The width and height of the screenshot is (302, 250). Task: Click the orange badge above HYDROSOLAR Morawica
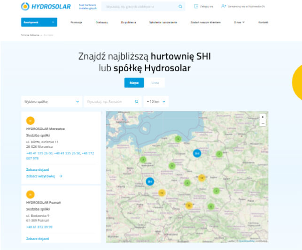pos(30,121)
